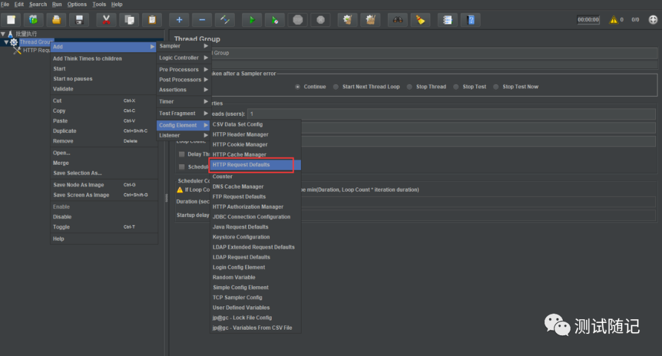Click the Search binoculars icon
Viewport: 662px width, 356px height.
click(397, 20)
